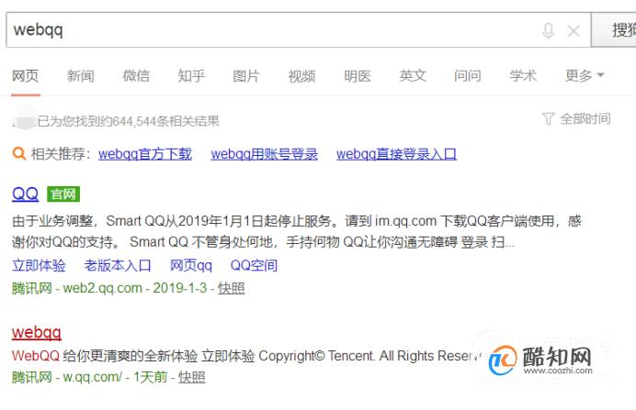Viewport: 636px width, 410px height.
Task: Expand the 更多 dropdown menu
Action: coord(585,76)
